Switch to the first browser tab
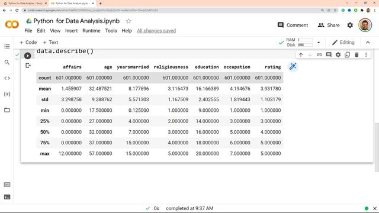This screenshot has height=213, width=379. point(24,4)
